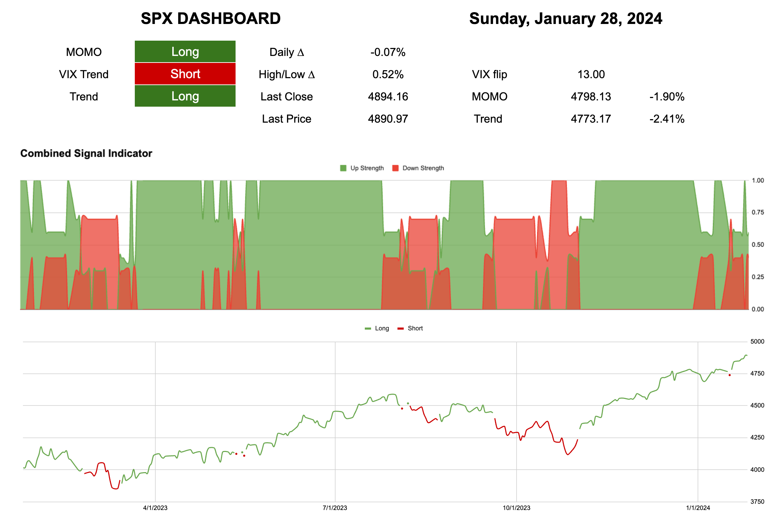Click the VIX Trend Short red cell
The image size is (772, 518).
185,74
